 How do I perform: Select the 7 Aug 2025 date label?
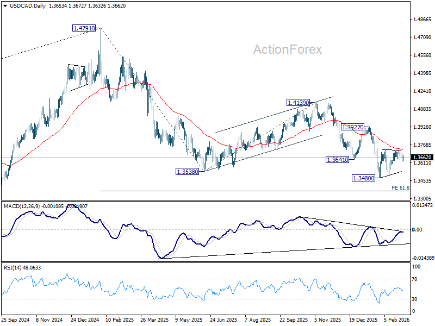click(x=258, y=319)
